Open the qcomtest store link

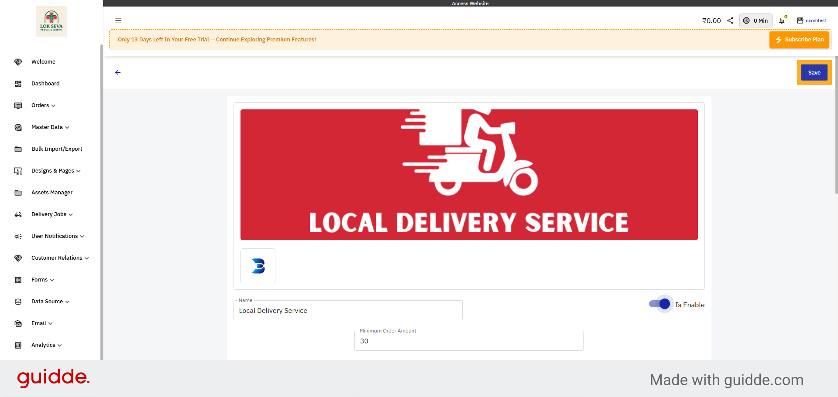[x=816, y=20]
